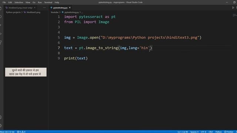
Task: Click line number 1 in gutter
Action: (59, 17)
